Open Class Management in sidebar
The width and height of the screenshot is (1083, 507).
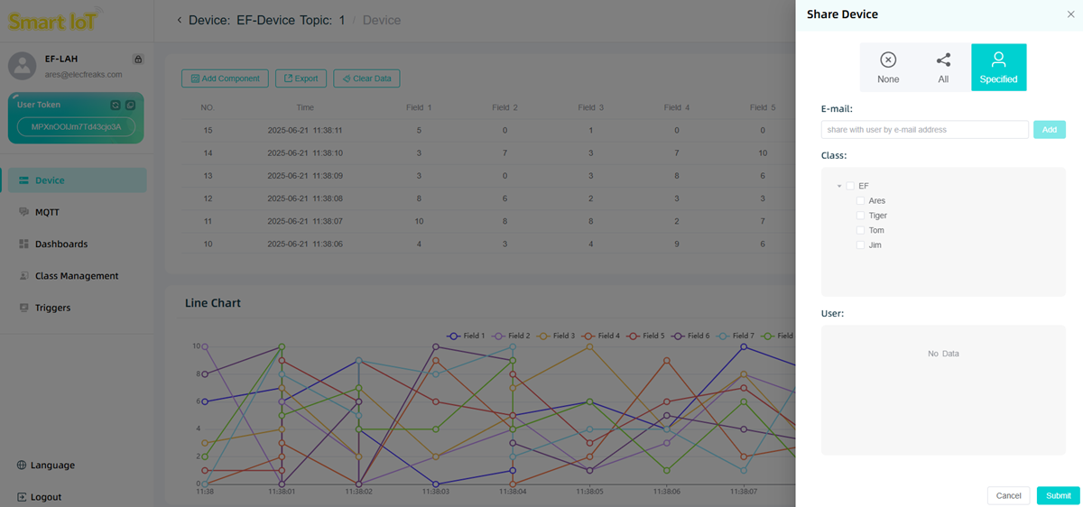[76, 276]
